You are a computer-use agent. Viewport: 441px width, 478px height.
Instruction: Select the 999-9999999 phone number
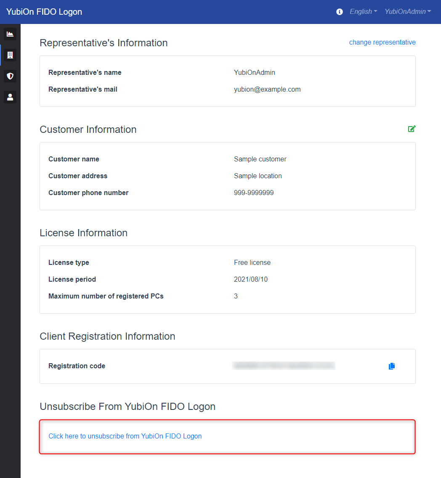coord(254,193)
